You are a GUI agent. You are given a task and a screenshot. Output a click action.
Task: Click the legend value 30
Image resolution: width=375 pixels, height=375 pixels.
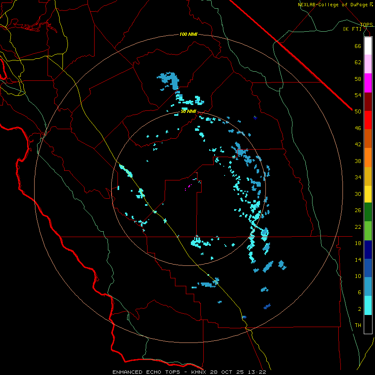(x=358, y=194)
